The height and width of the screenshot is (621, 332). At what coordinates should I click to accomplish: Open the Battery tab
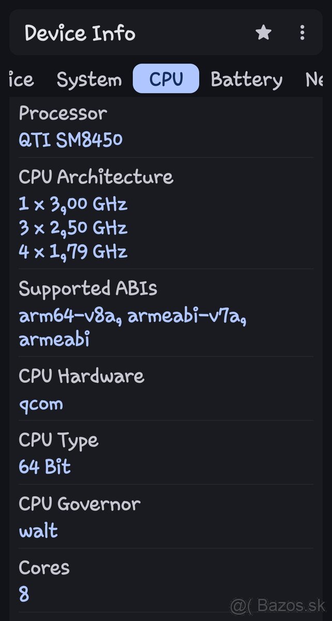pyautogui.click(x=247, y=79)
